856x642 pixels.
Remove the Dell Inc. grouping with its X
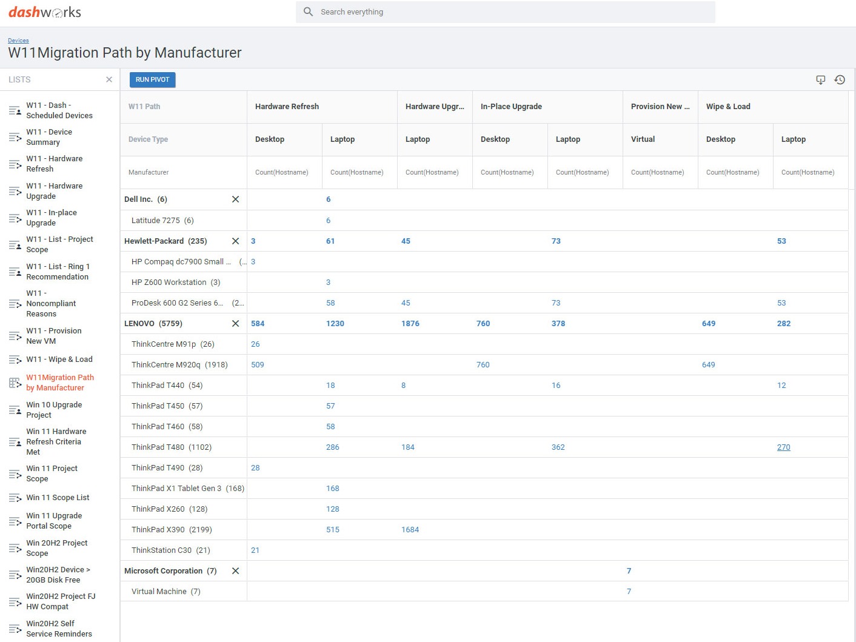point(235,199)
